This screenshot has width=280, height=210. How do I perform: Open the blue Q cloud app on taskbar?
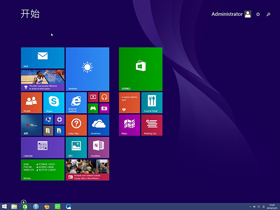[x=68, y=206]
